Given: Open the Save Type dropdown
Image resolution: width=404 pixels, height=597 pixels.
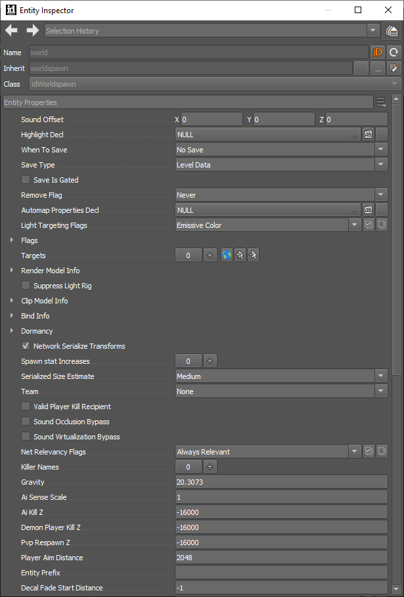Looking at the screenshot, I should pos(381,164).
